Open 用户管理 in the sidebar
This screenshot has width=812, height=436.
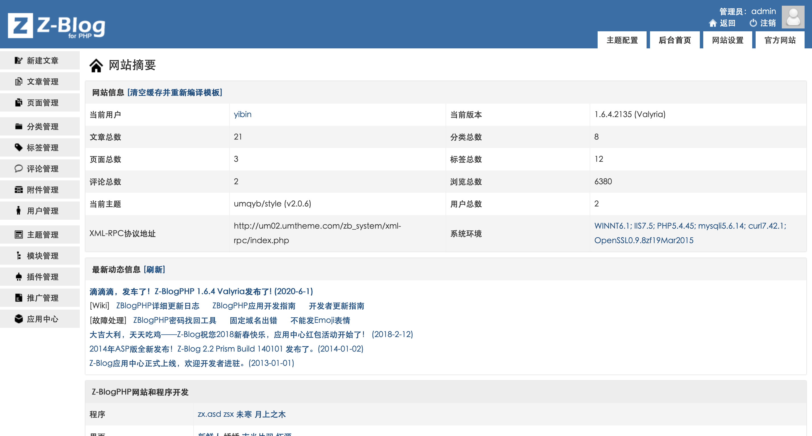40,211
